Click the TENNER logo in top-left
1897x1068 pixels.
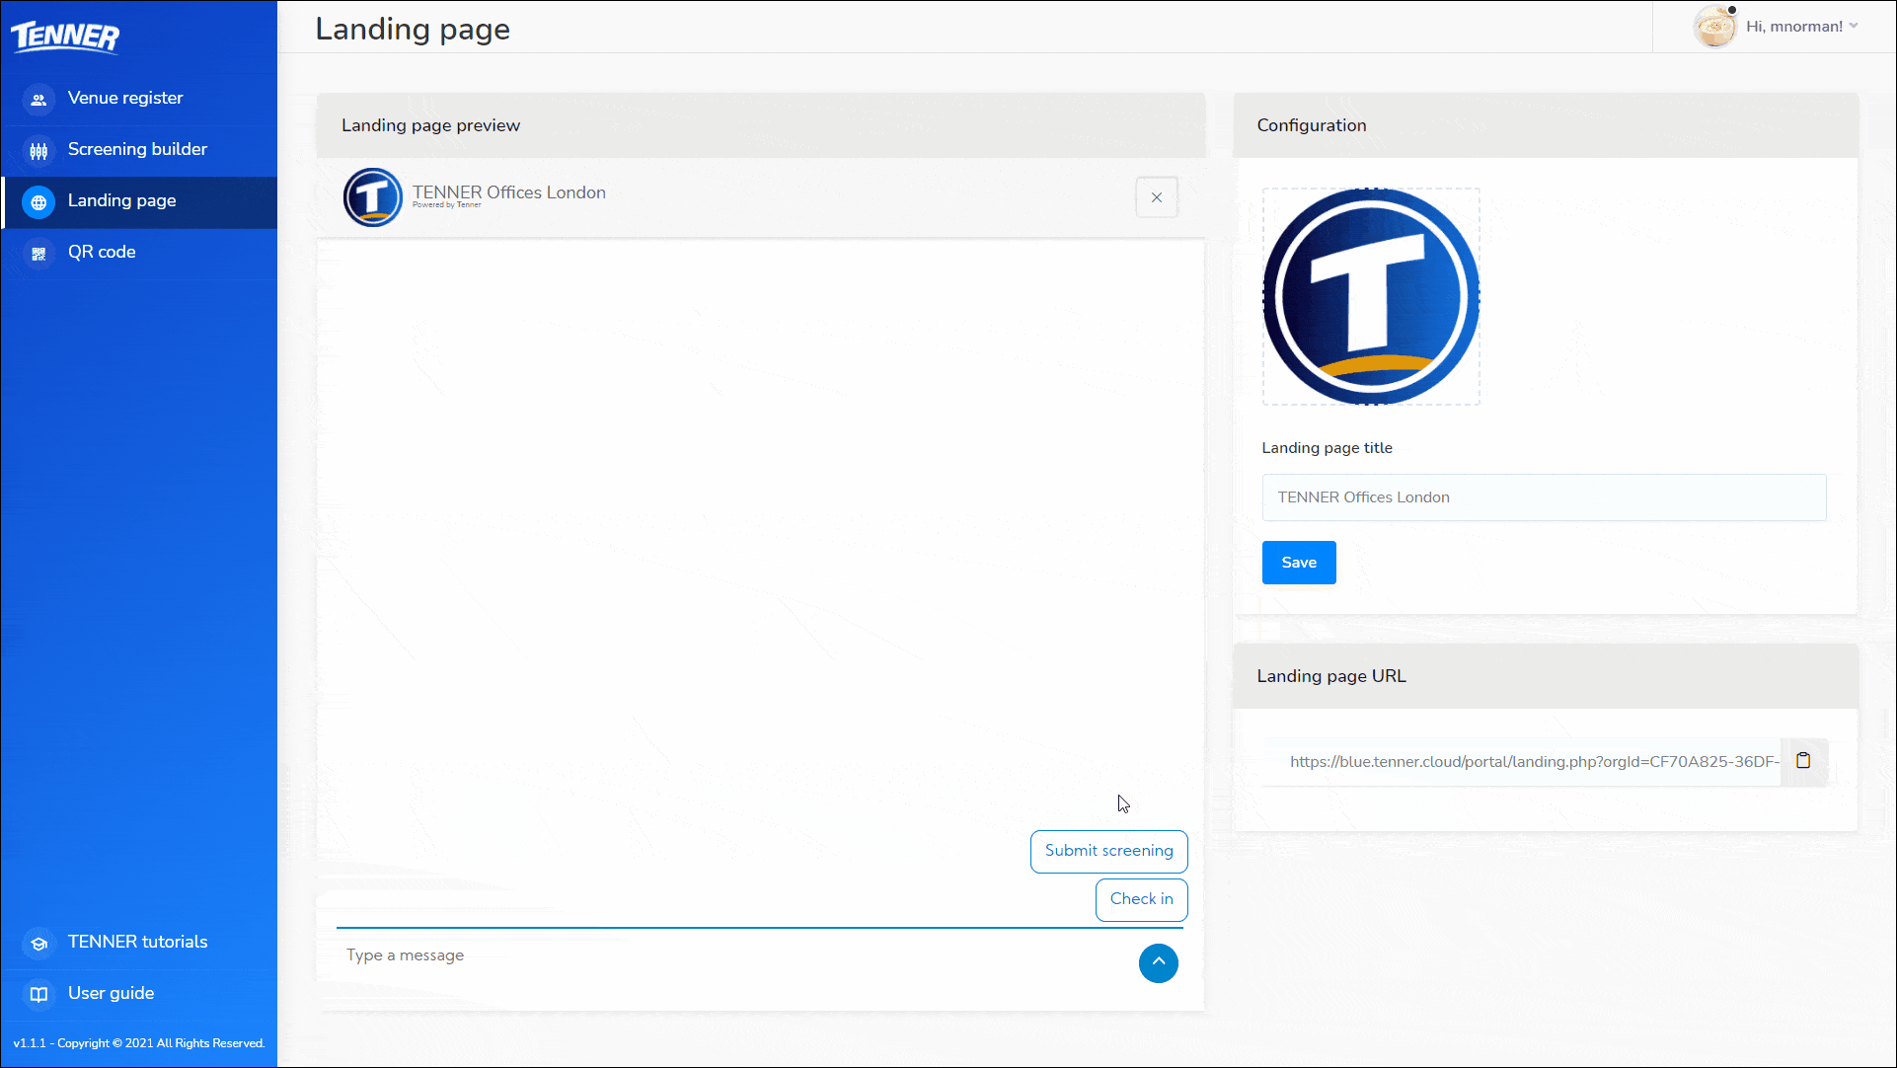click(x=65, y=37)
